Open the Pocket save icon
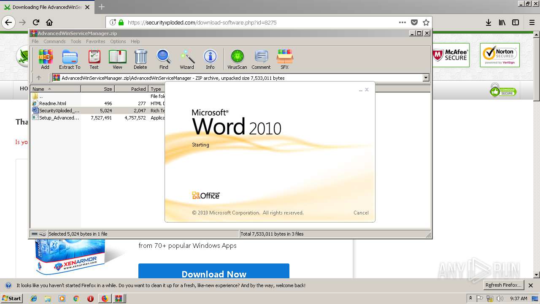Screen dimensions: 540x304 pos(414,22)
